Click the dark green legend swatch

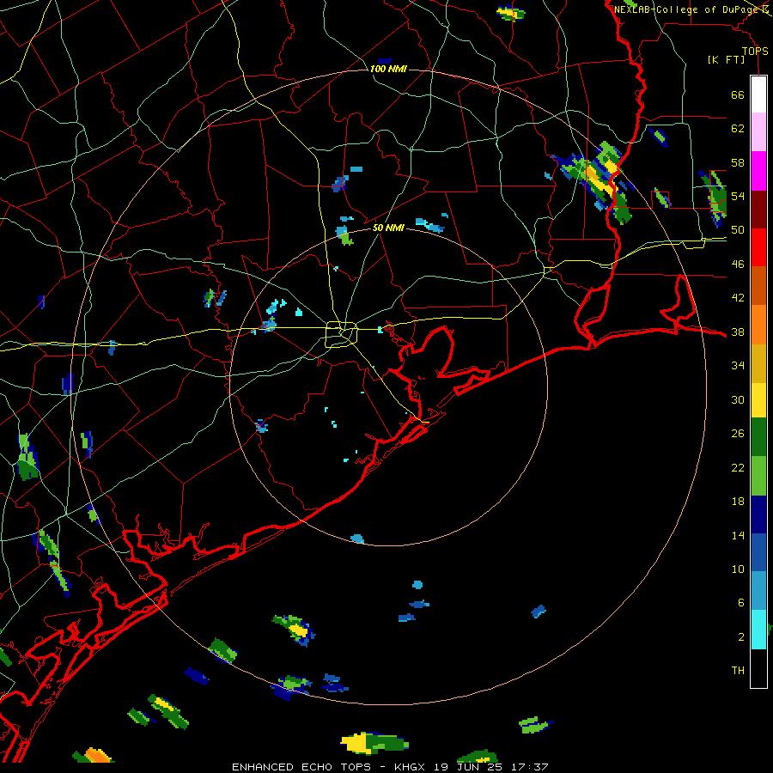pyautogui.click(x=758, y=437)
